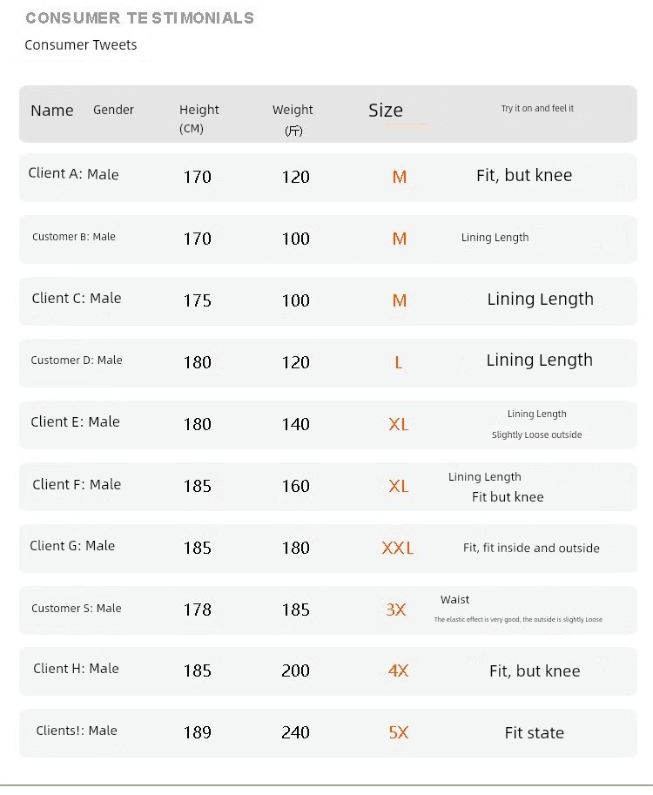
Task: Select the Client H: Male row name
Action: pyautogui.click(x=76, y=669)
